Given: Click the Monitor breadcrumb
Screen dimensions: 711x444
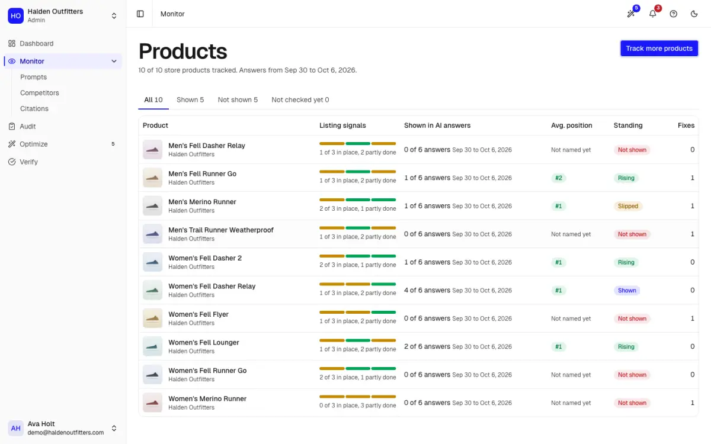Looking at the screenshot, I should click(x=172, y=14).
